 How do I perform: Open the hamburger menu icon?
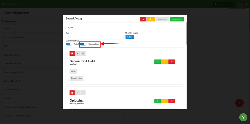(x=4, y=4)
